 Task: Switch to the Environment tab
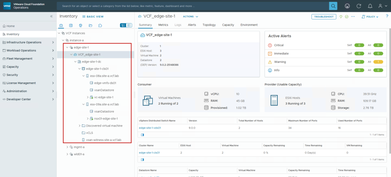(x=249, y=25)
